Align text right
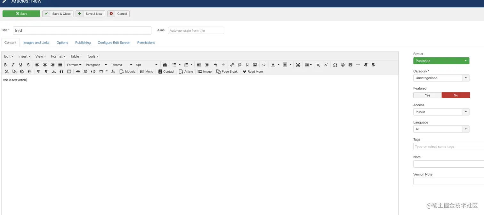 coord(53,65)
